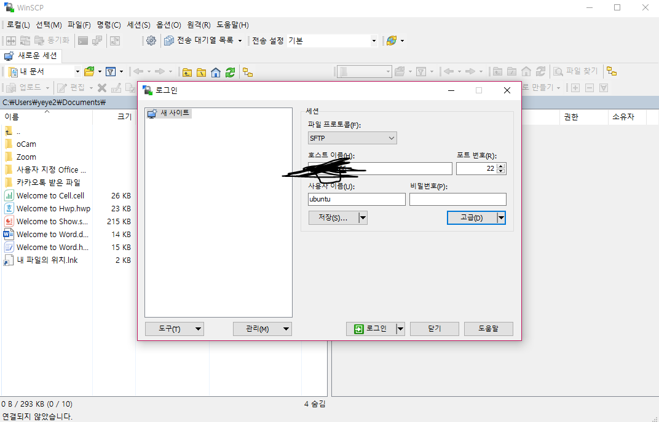Click the 닫기 button
The height and width of the screenshot is (422, 659).
point(434,329)
